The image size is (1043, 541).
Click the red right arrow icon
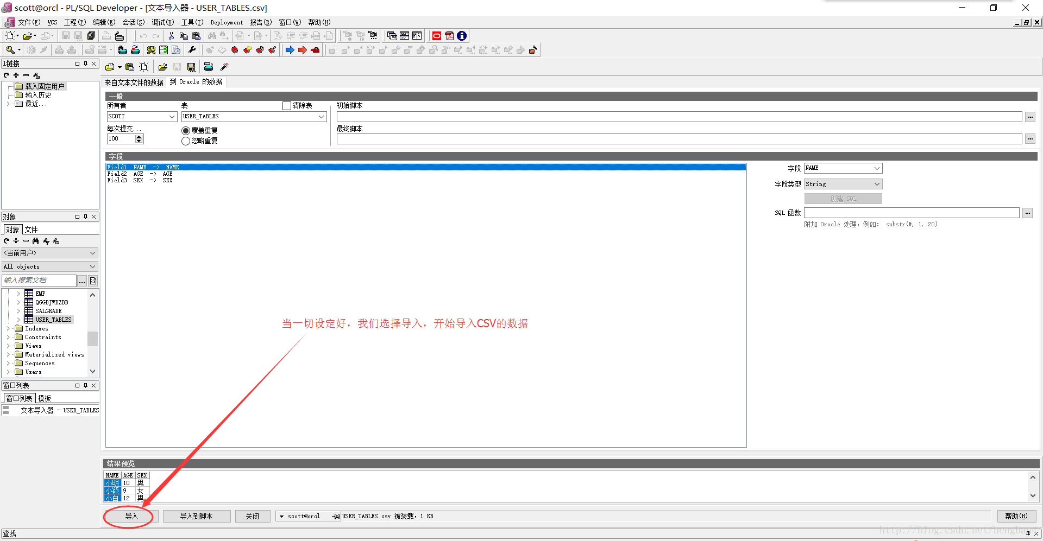tap(303, 50)
